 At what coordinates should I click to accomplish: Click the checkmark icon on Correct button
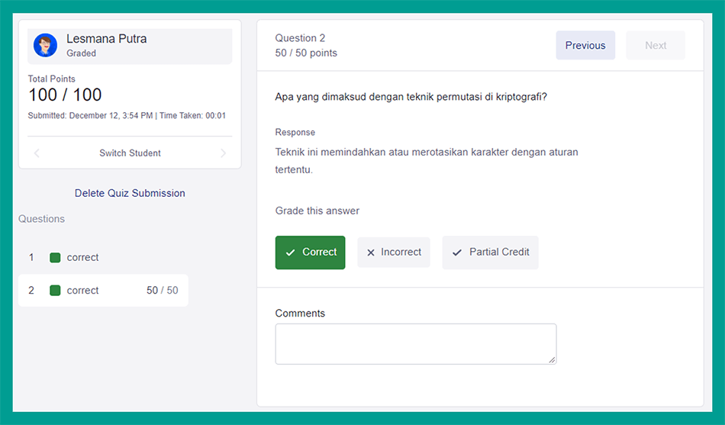[x=290, y=253]
